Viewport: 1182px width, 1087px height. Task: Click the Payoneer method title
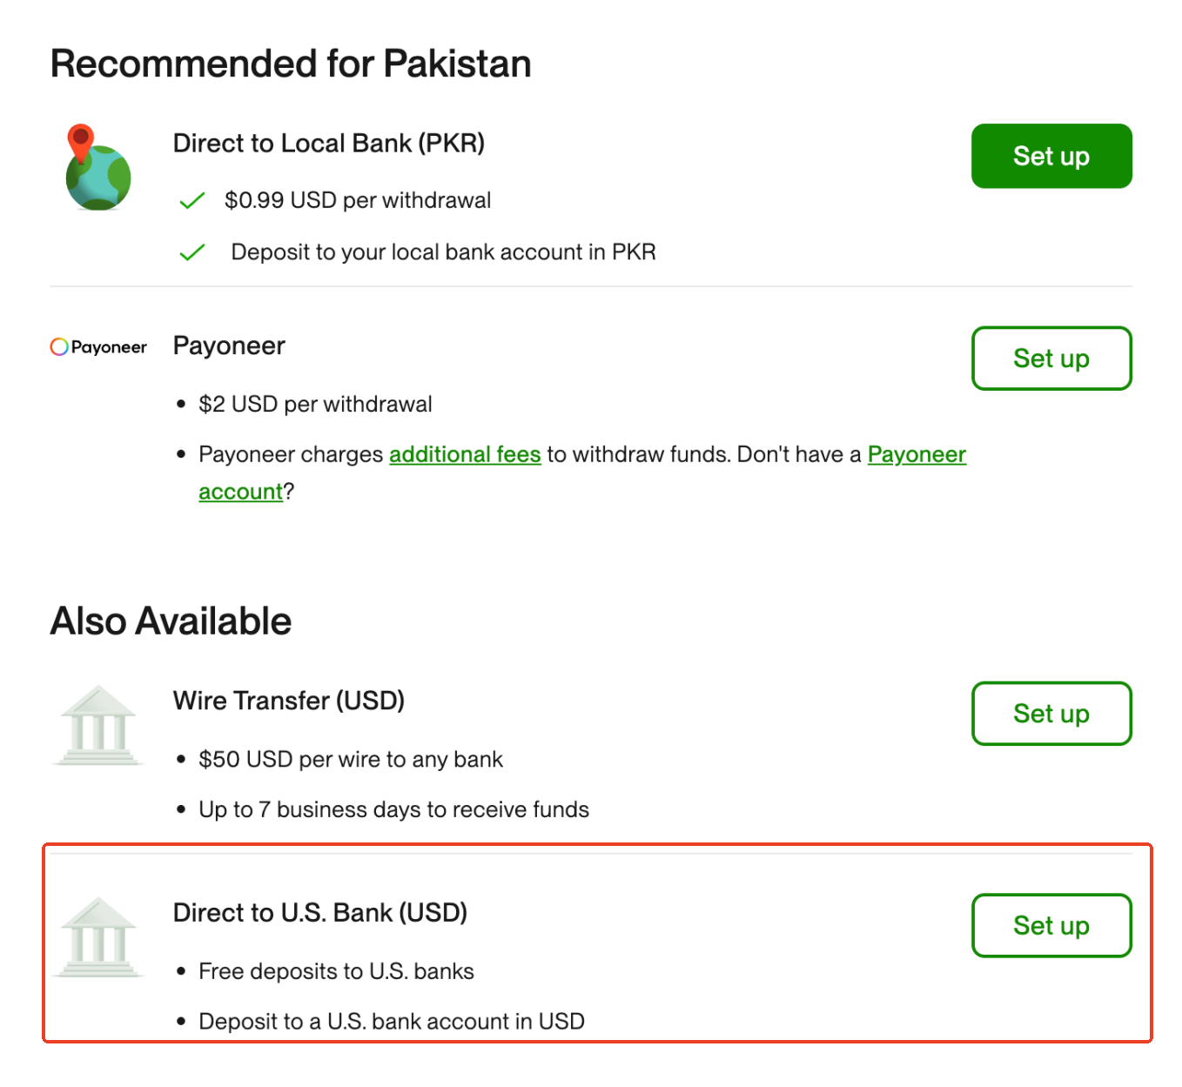(x=229, y=346)
